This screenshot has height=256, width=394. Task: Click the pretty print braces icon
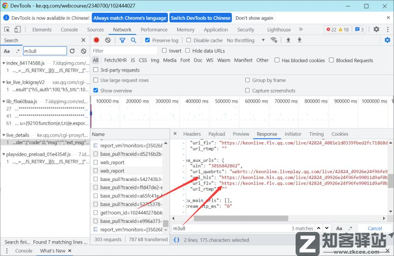click(176, 240)
